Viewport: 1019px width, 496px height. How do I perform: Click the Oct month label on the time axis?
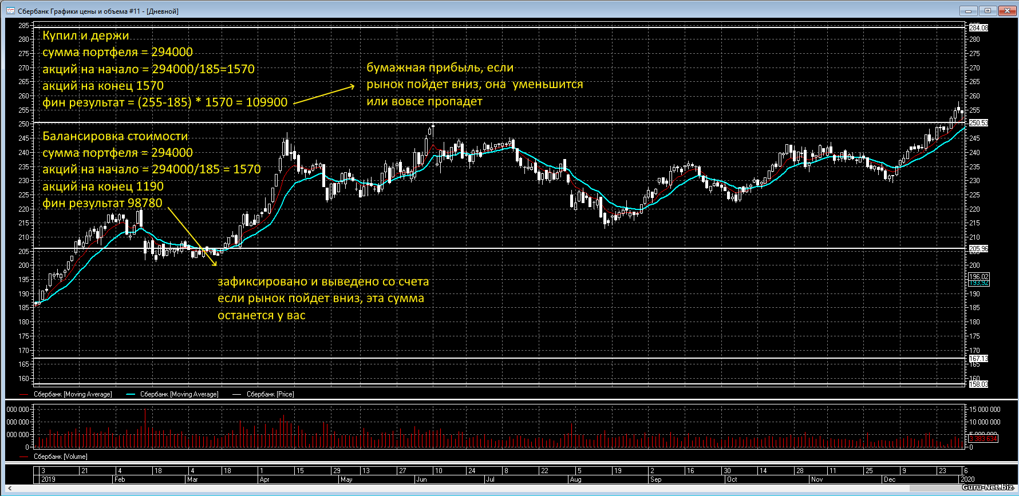(732, 479)
